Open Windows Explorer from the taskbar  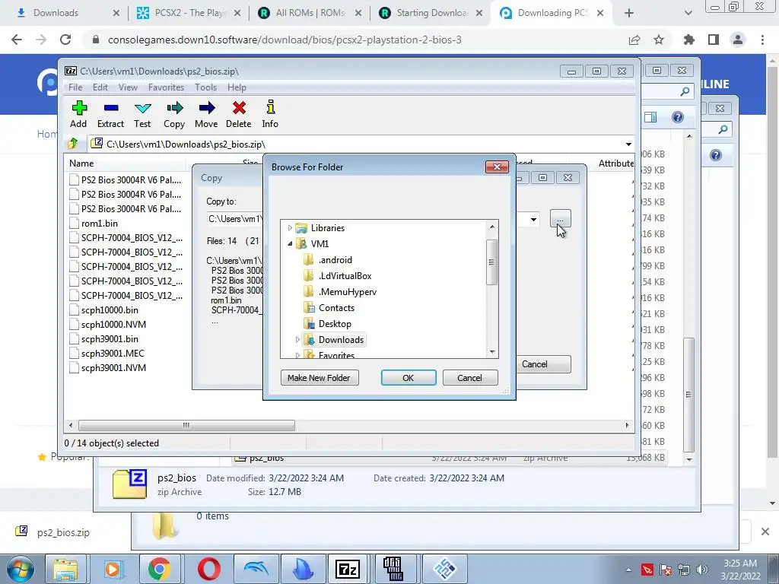[x=65, y=569]
